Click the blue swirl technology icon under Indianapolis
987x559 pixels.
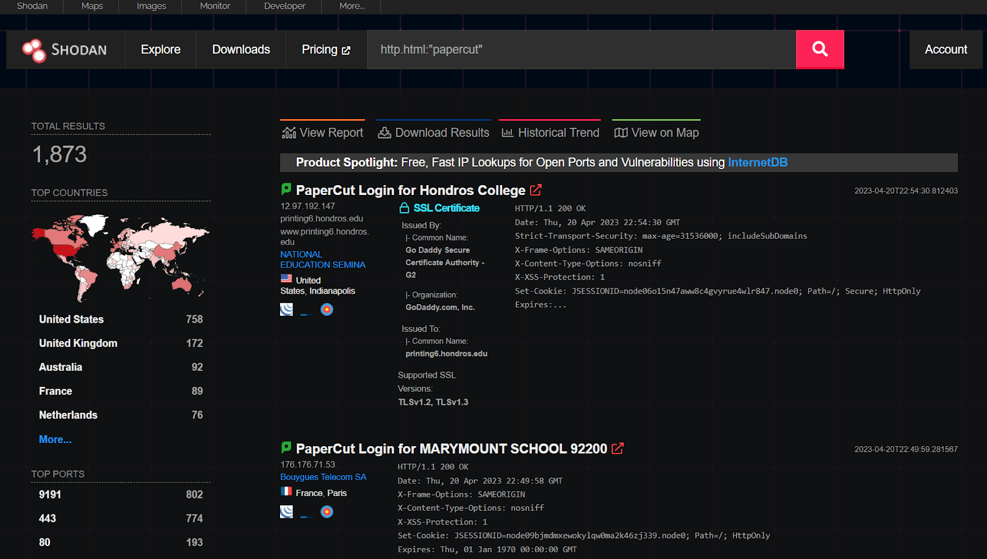(x=286, y=309)
